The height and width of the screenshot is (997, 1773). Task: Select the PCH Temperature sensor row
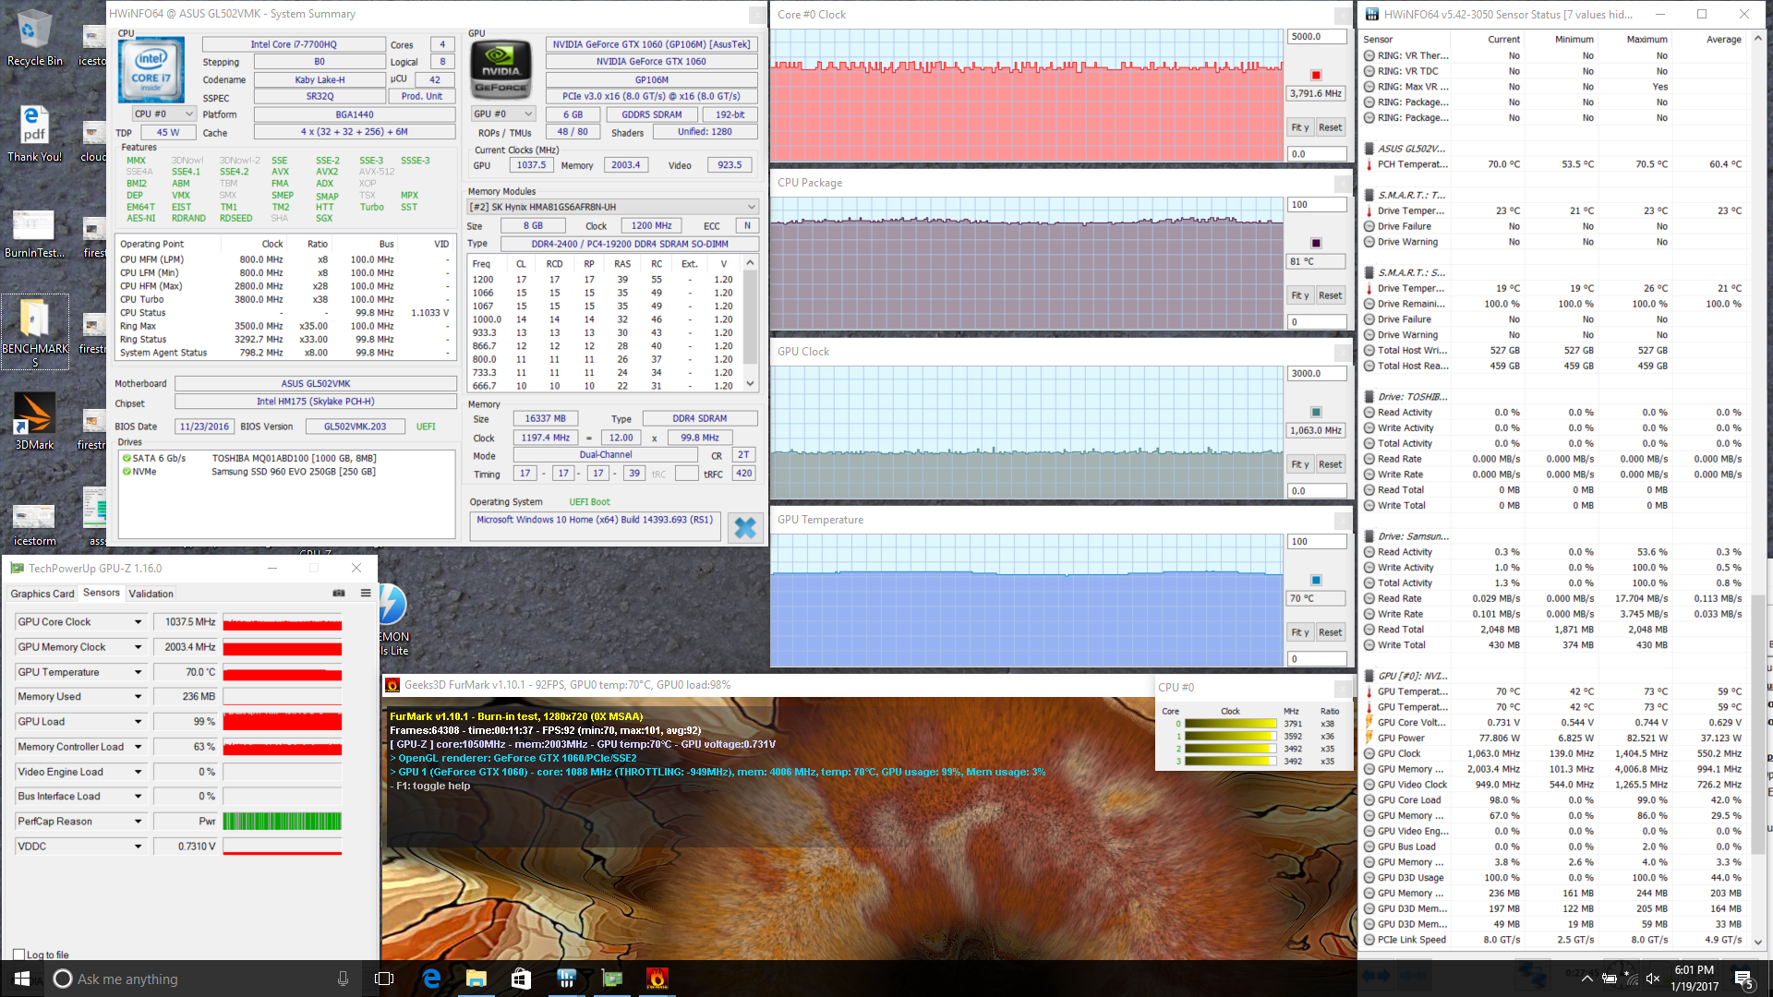pos(1555,164)
